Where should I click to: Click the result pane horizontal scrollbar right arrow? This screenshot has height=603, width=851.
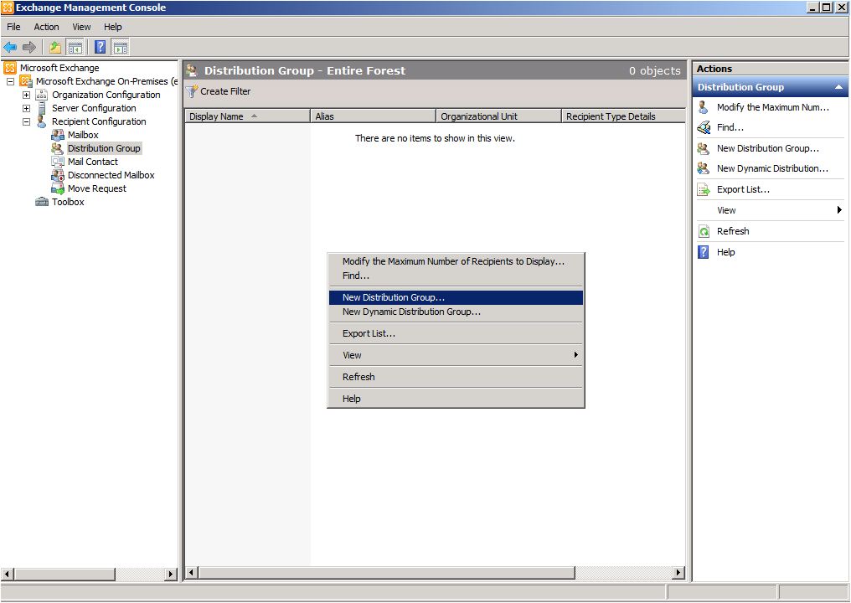[x=678, y=573]
